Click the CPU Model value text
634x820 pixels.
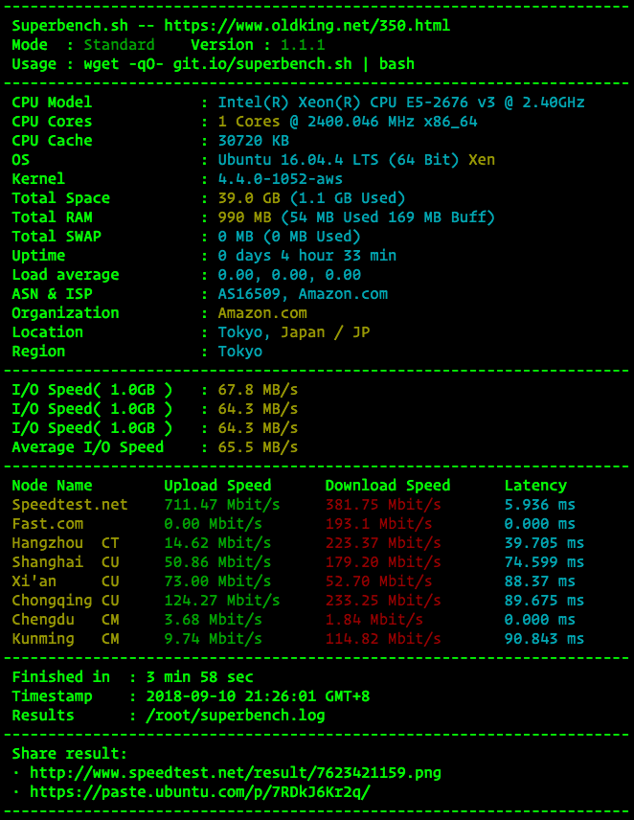(401, 102)
